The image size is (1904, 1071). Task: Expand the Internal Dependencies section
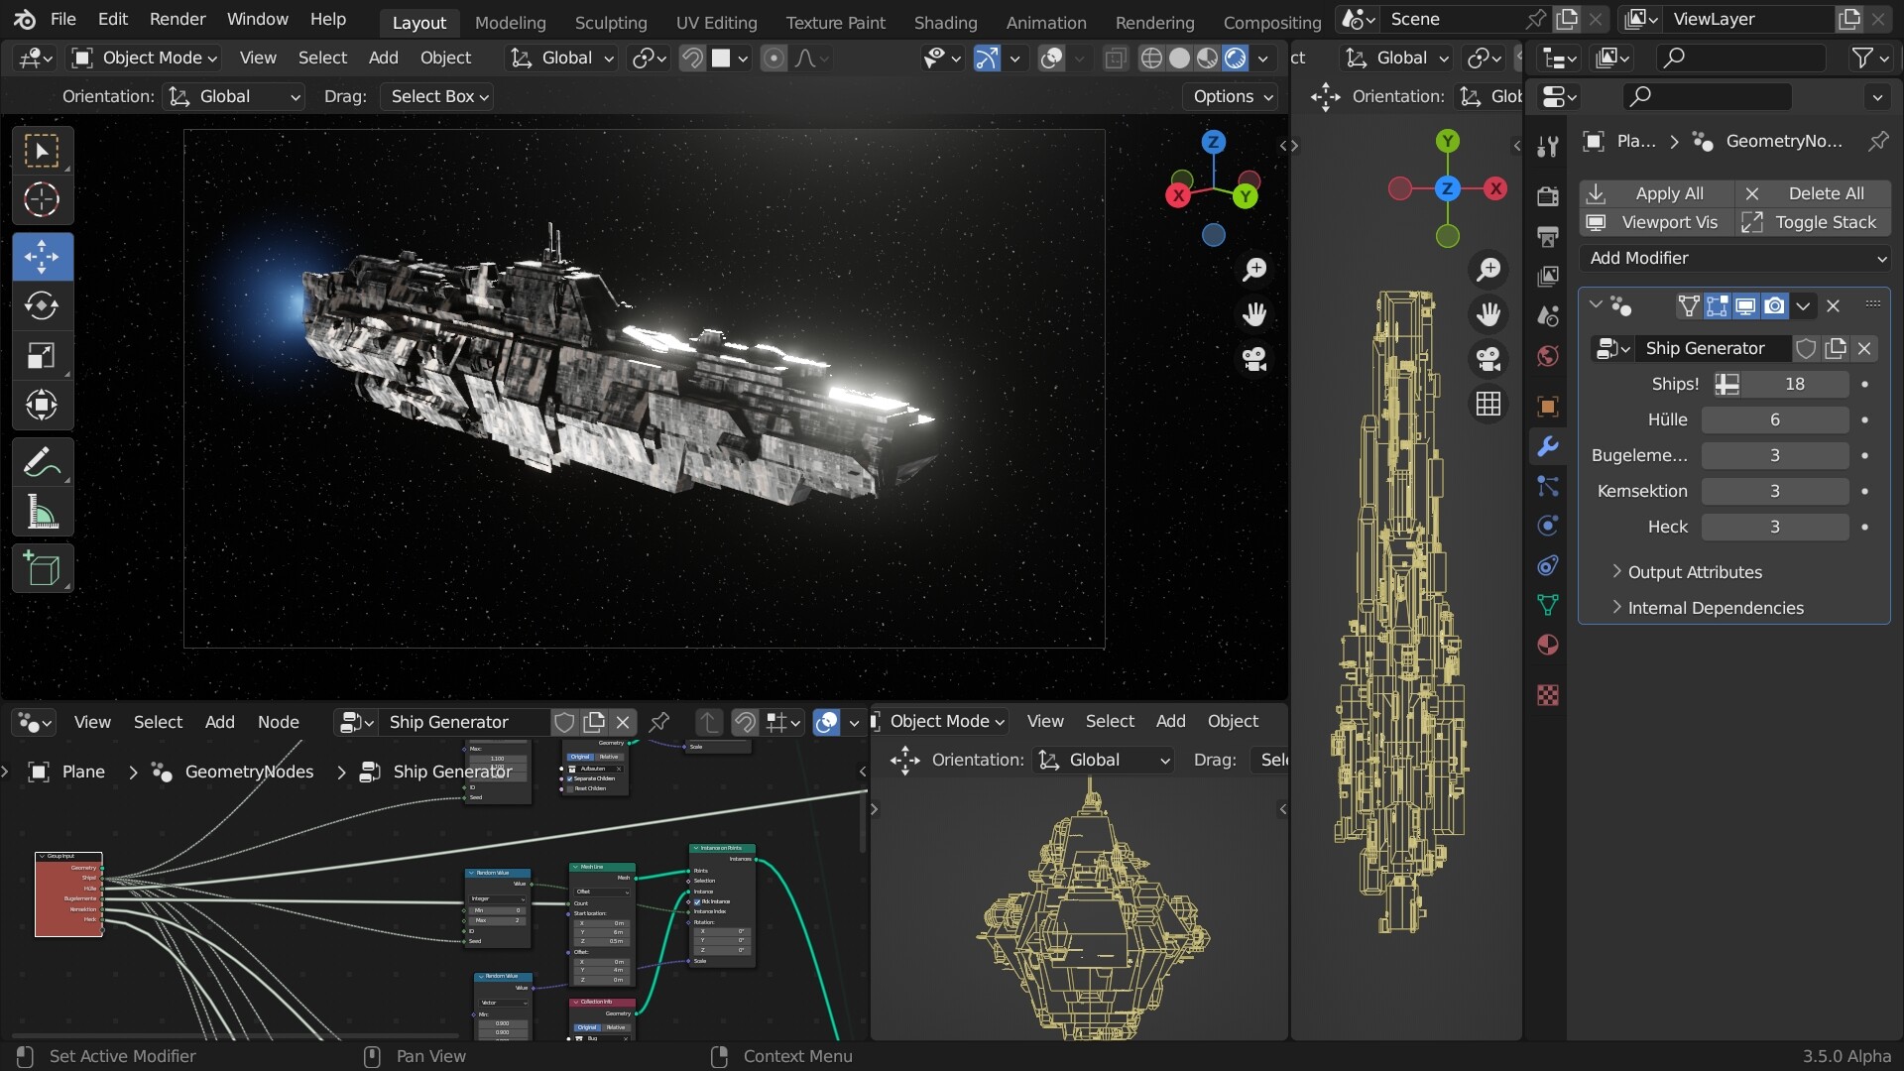coord(1716,608)
